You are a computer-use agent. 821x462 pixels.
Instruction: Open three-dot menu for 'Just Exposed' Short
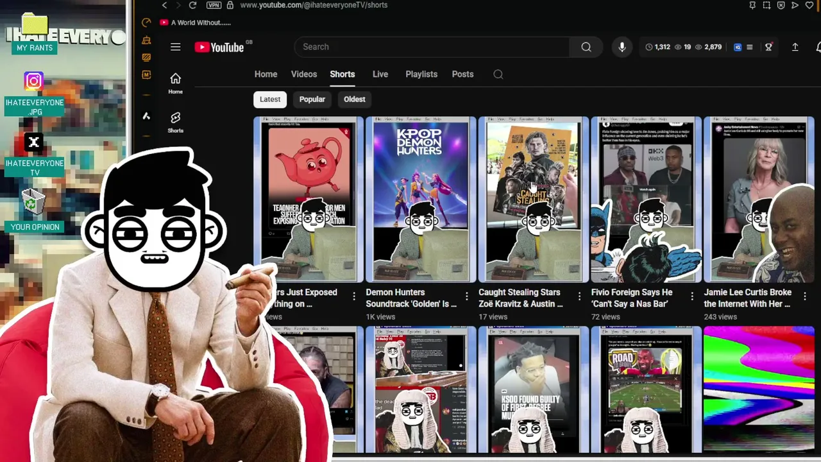click(x=354, y=296)
